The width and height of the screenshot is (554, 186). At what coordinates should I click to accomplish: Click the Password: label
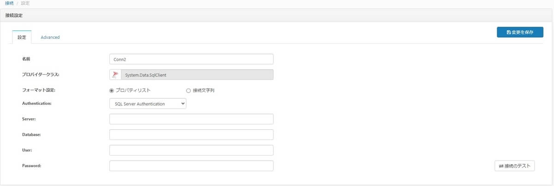(32, 166)
